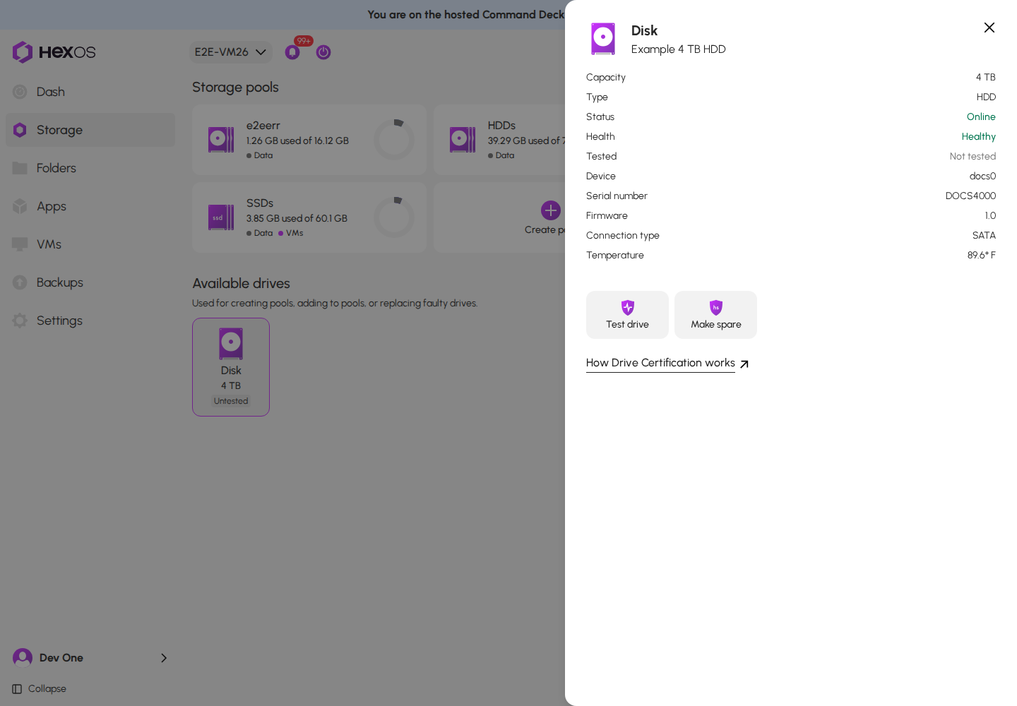Image resolution: width=1017 pixels, height=706 pixels.
Task: Click the Dev One avatar icon
Action: (x=23, y=658)
